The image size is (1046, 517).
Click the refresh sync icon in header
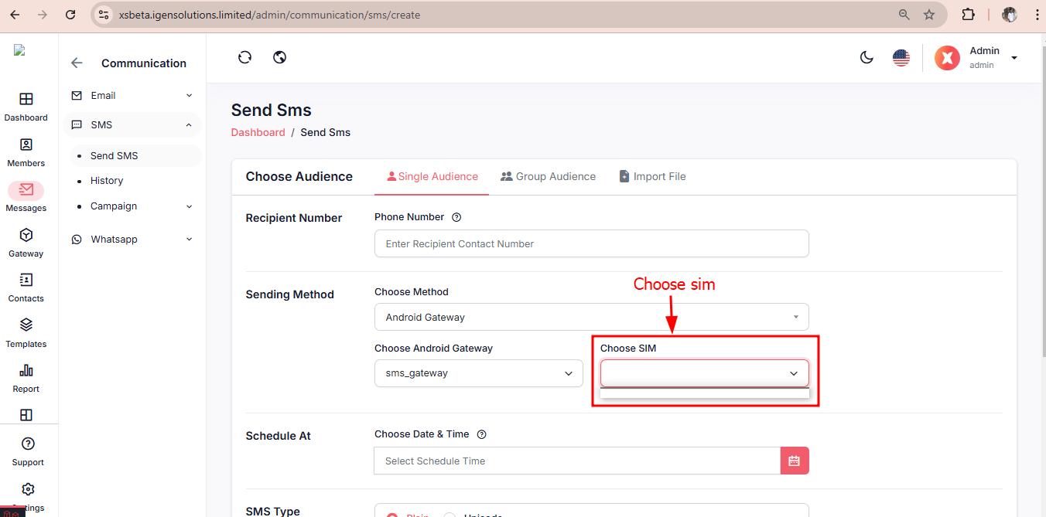[x=244, y=57]
